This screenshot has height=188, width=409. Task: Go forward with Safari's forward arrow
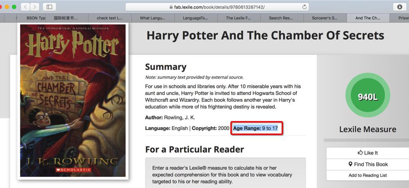(x=35, y=7)
